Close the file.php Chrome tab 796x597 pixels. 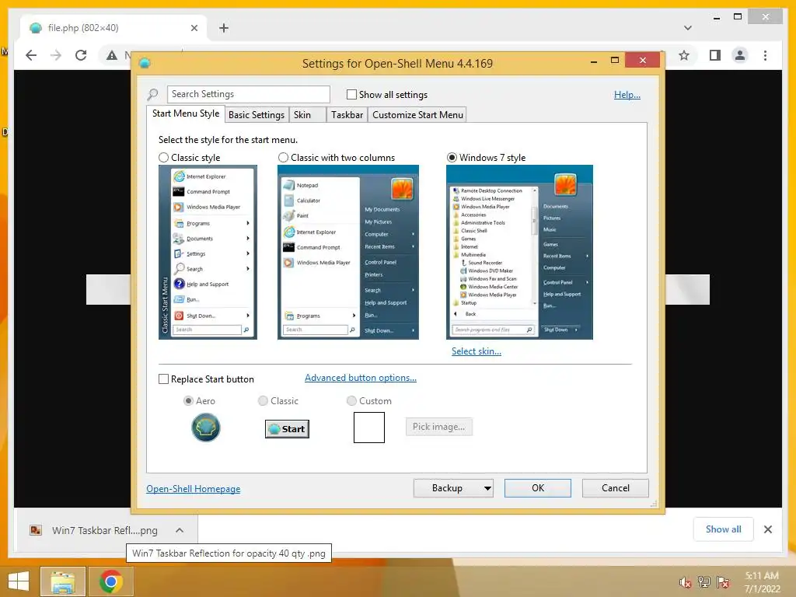tap(194, 28)
